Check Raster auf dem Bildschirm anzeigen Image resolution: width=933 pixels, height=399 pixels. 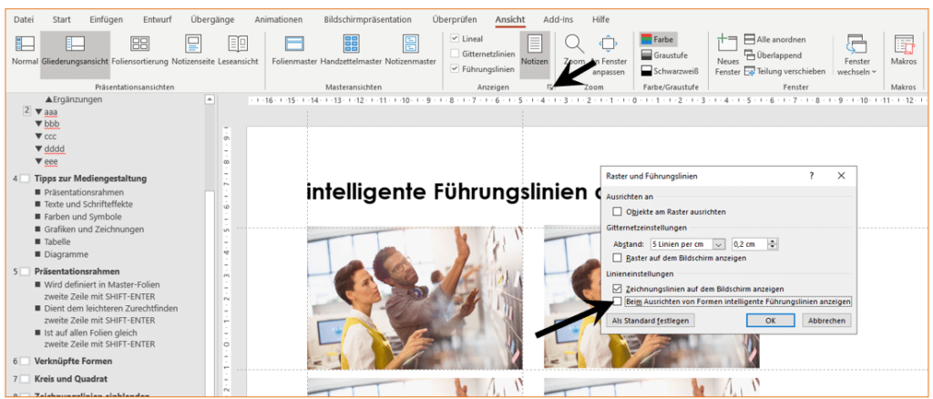[617, 258]
